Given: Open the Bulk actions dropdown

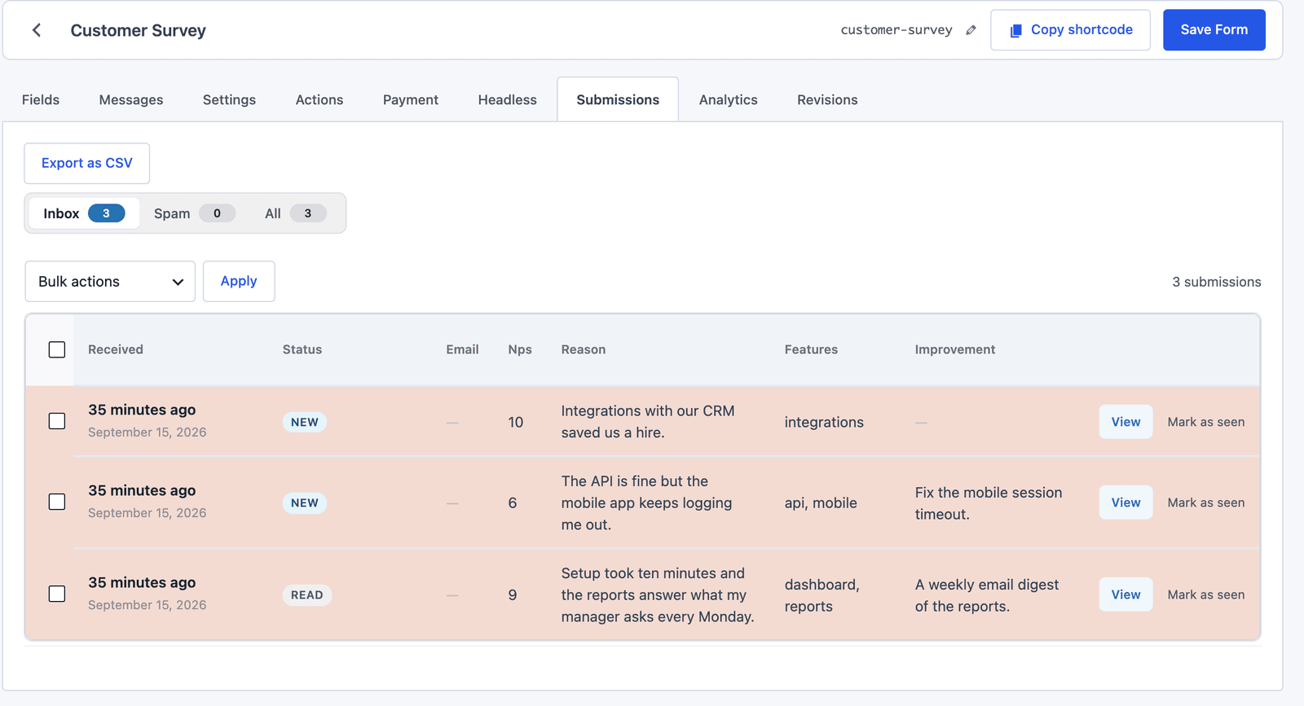Looking at the screenshot, I should 110,282.
